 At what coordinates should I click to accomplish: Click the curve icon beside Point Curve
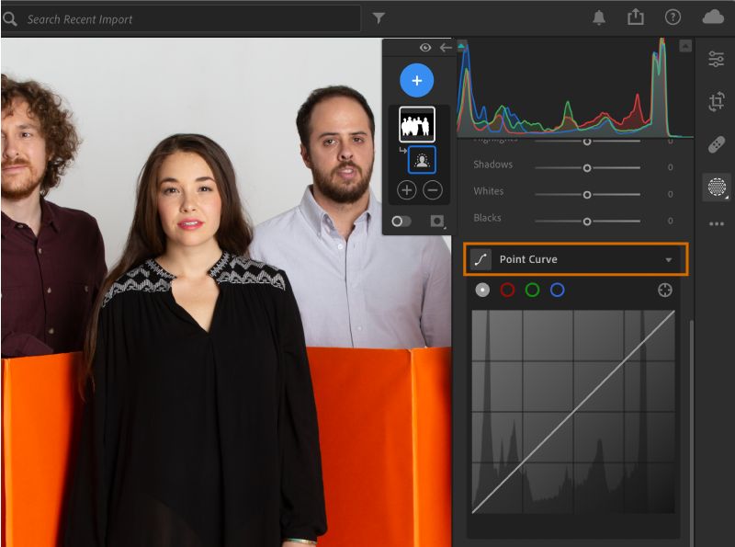tap(481, 259)
